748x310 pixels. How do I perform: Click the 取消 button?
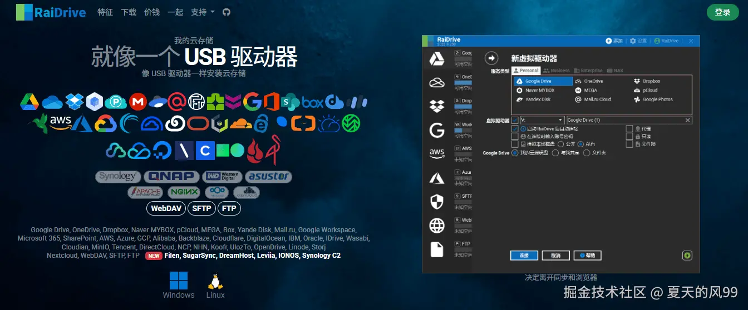click(555, 256)
